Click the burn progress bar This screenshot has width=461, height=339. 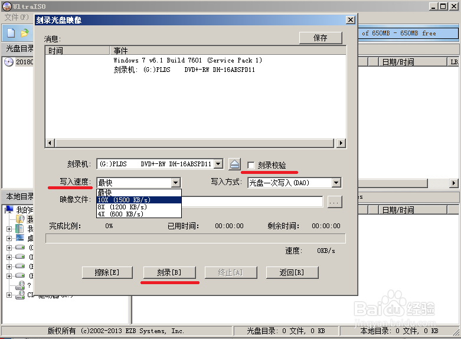pyautogui.click(x=195, y=238)
